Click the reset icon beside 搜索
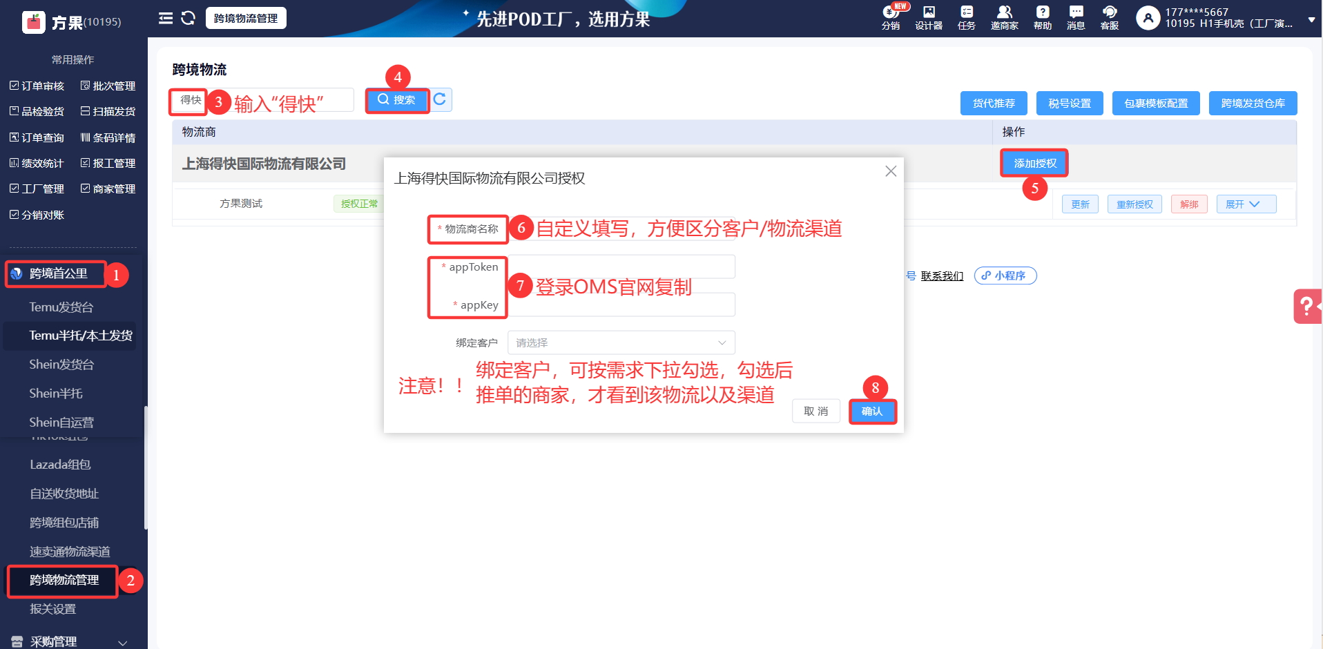 tap(440, 100)
